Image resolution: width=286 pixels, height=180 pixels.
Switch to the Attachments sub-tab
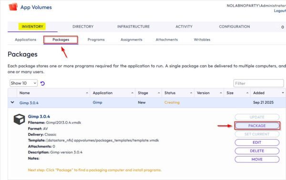pyautogui.click(x=166, y=40)
